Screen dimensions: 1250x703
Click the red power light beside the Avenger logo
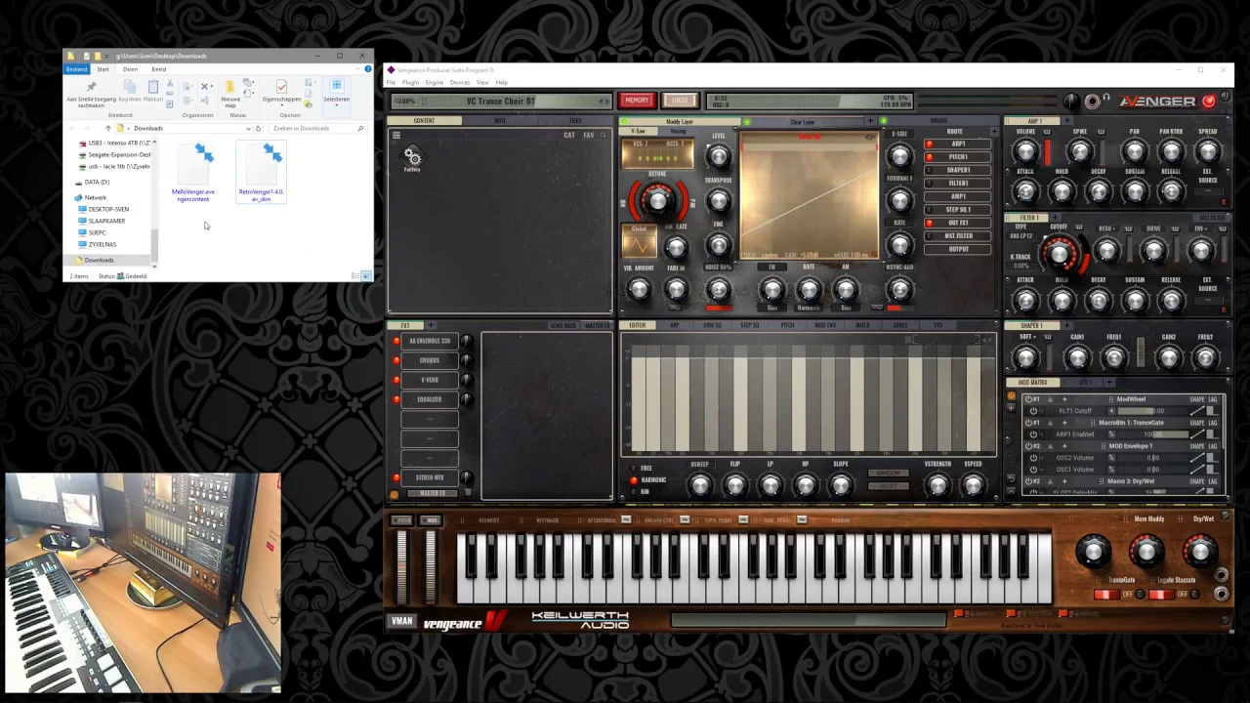tap(1209, 101)
